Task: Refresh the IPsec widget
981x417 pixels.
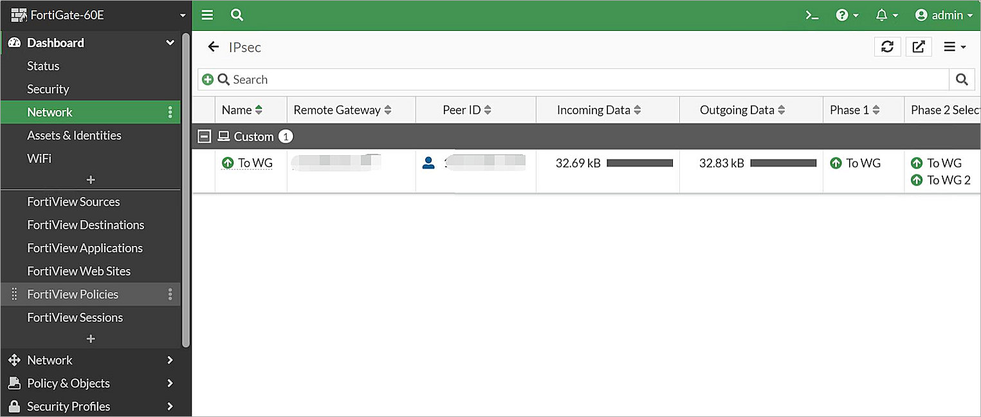Action: coord(888,46)
